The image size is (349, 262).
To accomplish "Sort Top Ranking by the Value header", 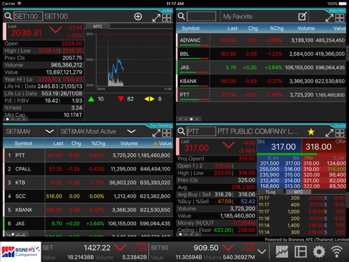I will [x=162, y=144].
